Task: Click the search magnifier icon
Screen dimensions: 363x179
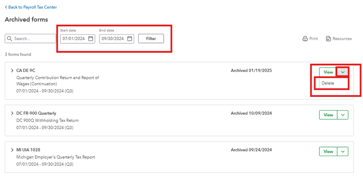Action: pyautogui.click(x=9, y=39)
